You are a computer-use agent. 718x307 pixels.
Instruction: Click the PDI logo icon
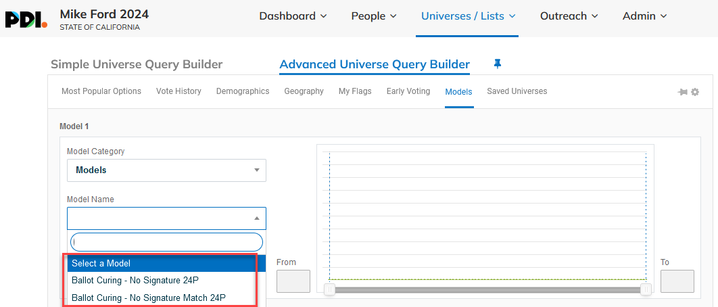[x=26, y=20]
